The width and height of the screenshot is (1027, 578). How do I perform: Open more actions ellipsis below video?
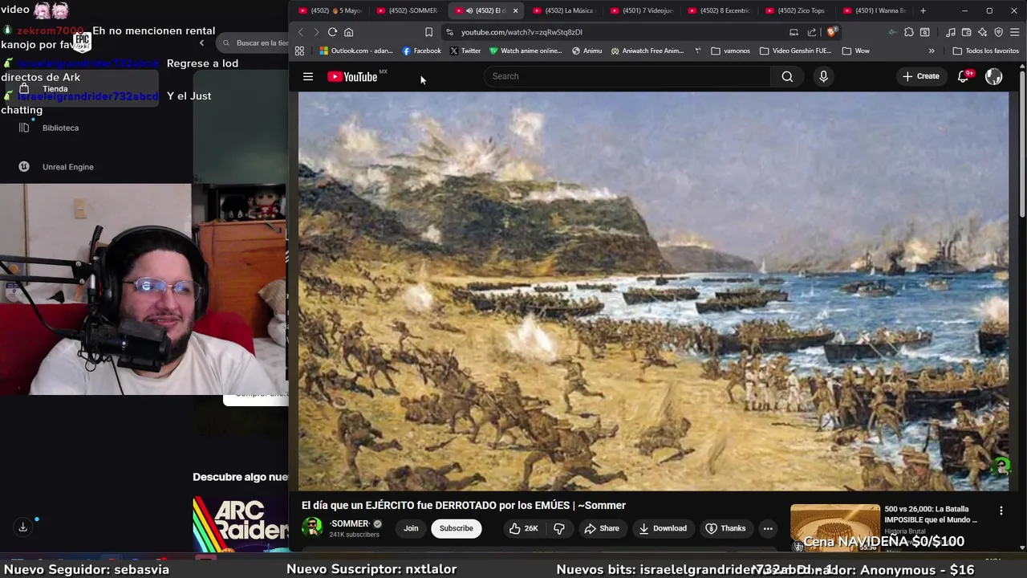(768, 528)
